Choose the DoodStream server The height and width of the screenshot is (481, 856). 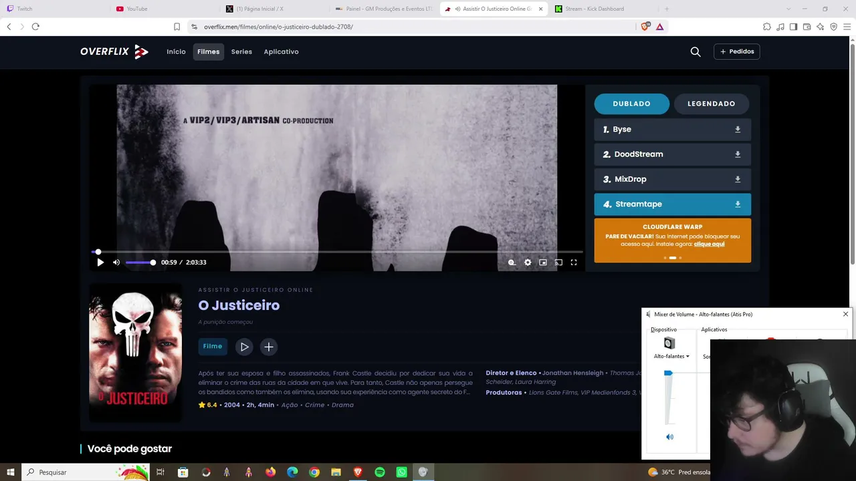click(x=673, y=154)
